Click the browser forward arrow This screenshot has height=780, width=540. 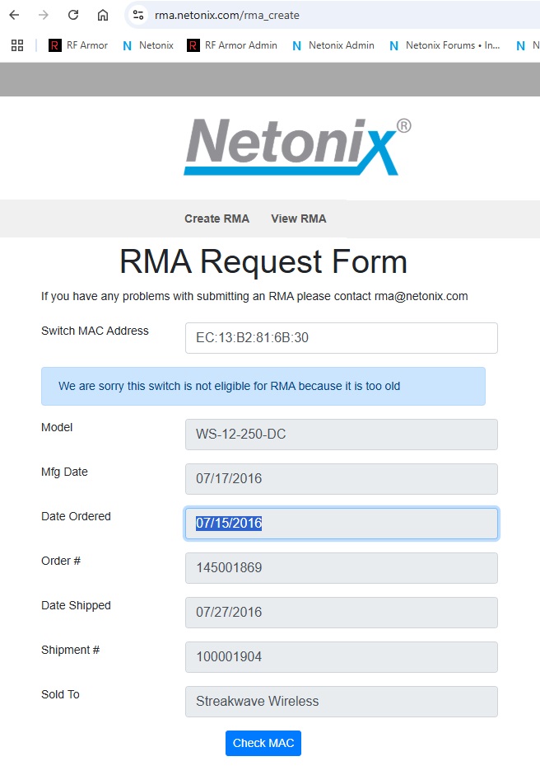[x=44, y=15]
